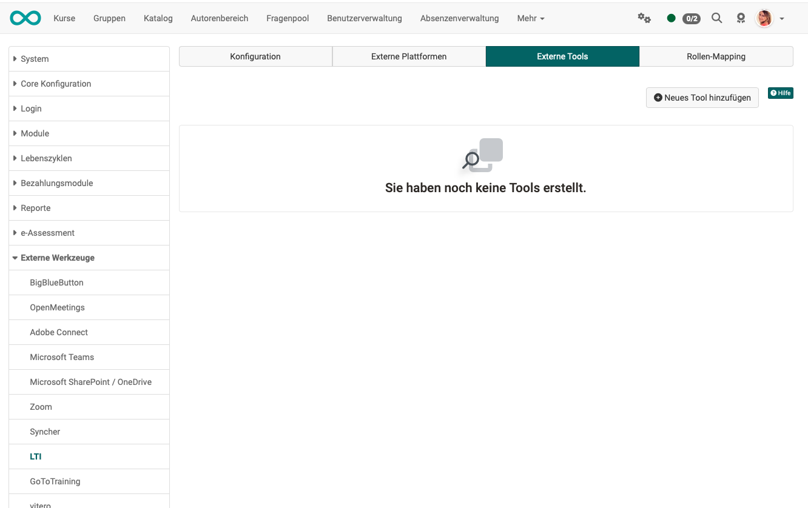
Task: Switch to the Externe Plattformen tab
Action: 409,56
